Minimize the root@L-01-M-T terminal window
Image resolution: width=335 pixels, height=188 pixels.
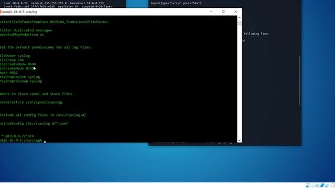pyautogui.click(x=211, y=11)
